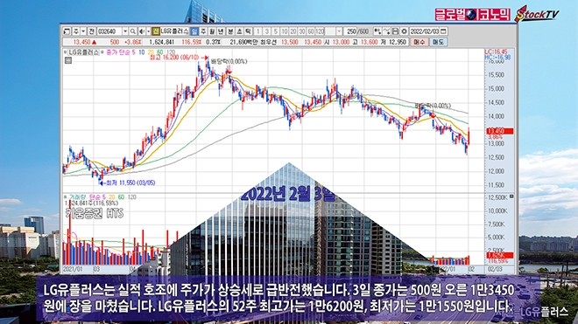Screen dimensions: 578x324
Task: Open chart settings gear icon
Action: pos(404,31)
